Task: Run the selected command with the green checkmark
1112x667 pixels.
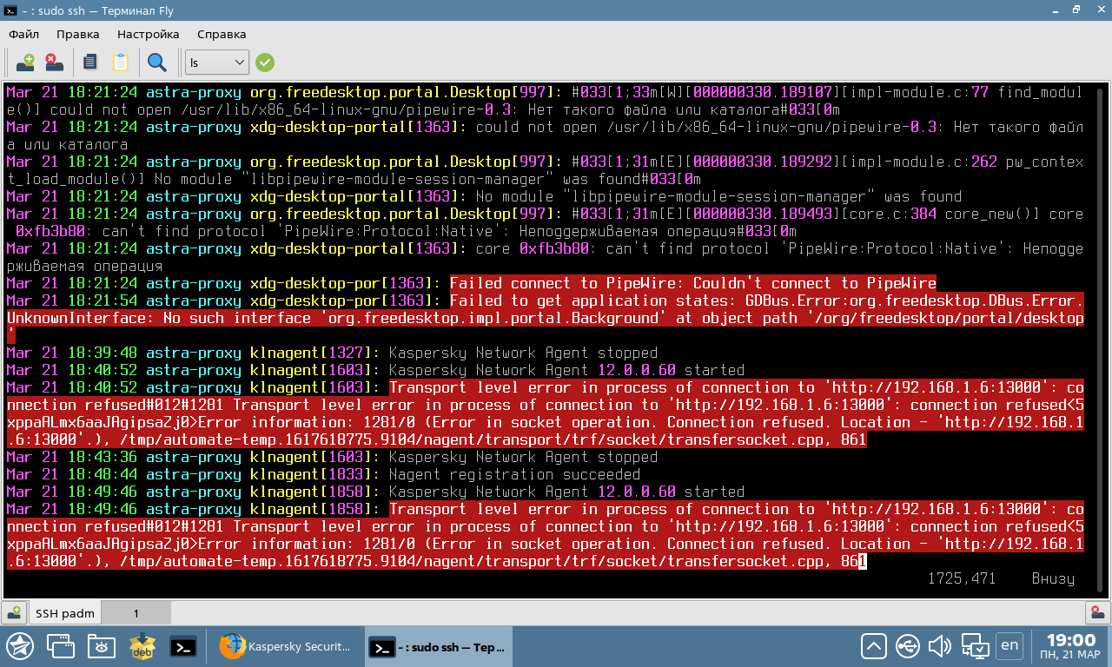Action: tap(265, 63)
